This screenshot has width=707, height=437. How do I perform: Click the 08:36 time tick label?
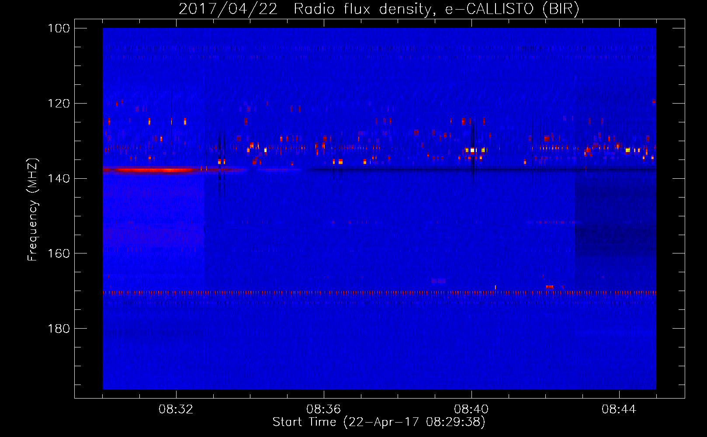pyautogui.click(x=324, y=409)
